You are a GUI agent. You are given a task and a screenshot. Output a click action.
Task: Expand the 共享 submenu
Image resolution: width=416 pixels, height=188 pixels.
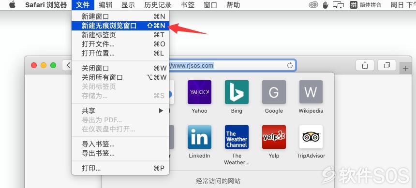120,111
